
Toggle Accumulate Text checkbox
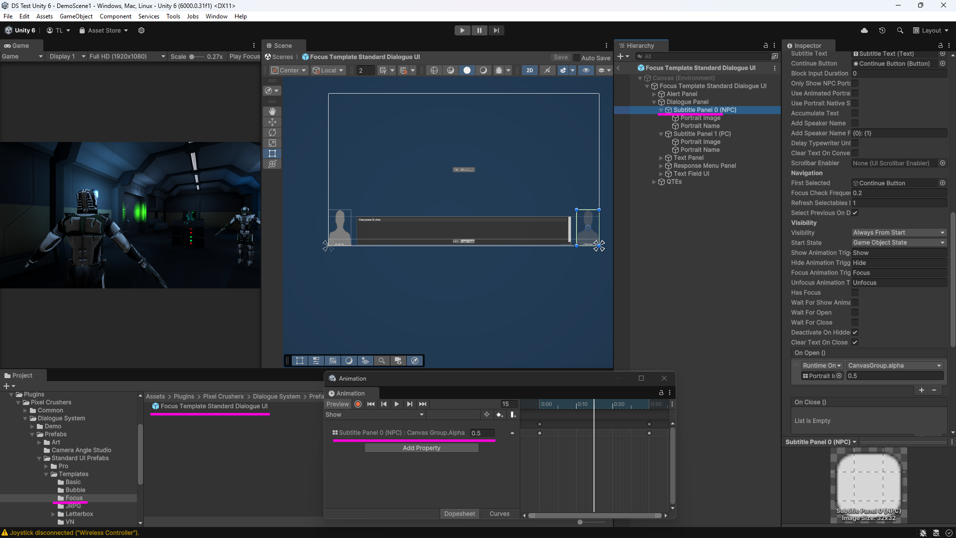(855, 113)
